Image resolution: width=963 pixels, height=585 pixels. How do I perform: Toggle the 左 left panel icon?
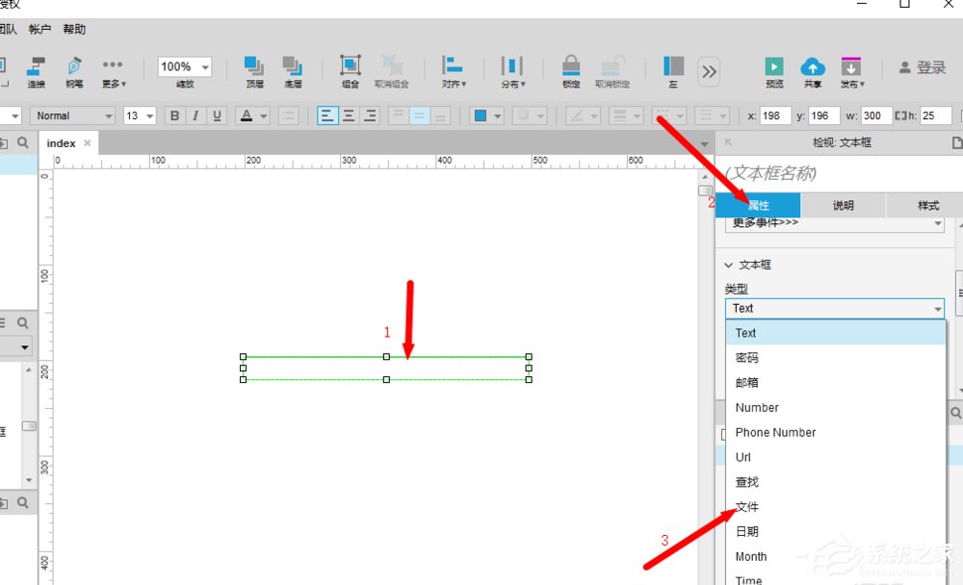(673, 72)
